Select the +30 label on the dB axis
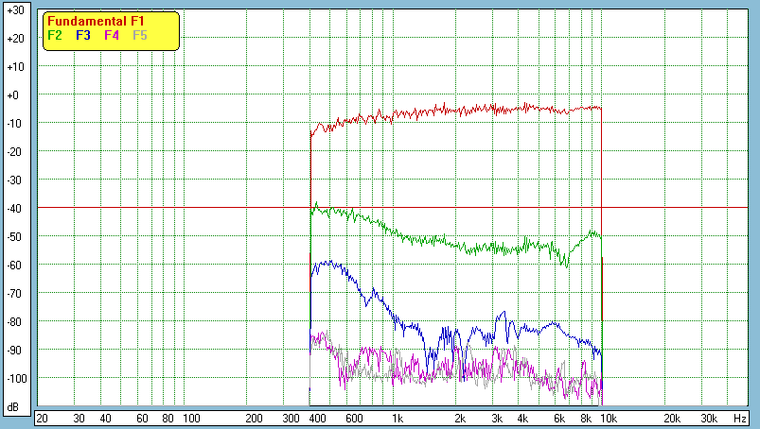 click(14, 10)
